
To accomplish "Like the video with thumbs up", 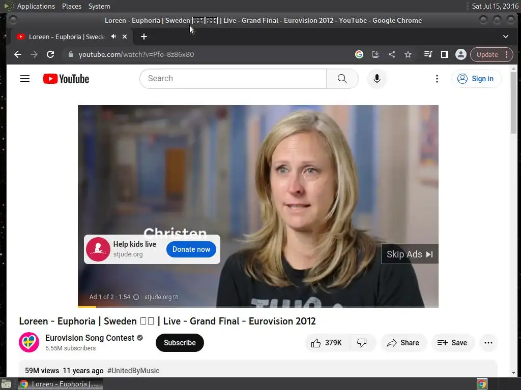I will pyautogui.click(x=327, y=343).
